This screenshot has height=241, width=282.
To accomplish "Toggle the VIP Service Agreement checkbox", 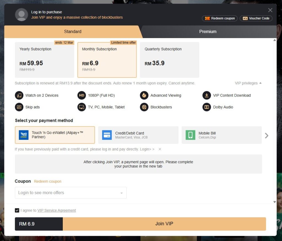I will (x=17, y=210).
